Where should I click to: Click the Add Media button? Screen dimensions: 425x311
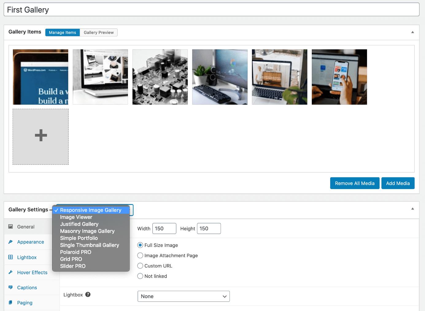tap(398, 183)
